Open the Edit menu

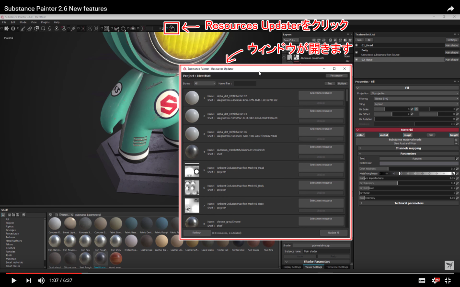tap(13, 22)
